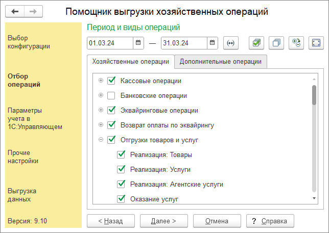
Task: Select the Оказание услуг row text
Action: 154,199
